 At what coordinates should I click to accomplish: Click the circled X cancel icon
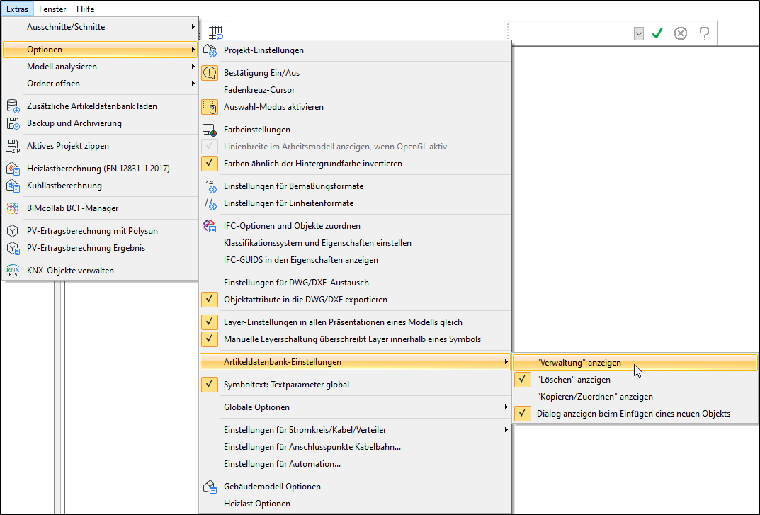pos(681,33)
